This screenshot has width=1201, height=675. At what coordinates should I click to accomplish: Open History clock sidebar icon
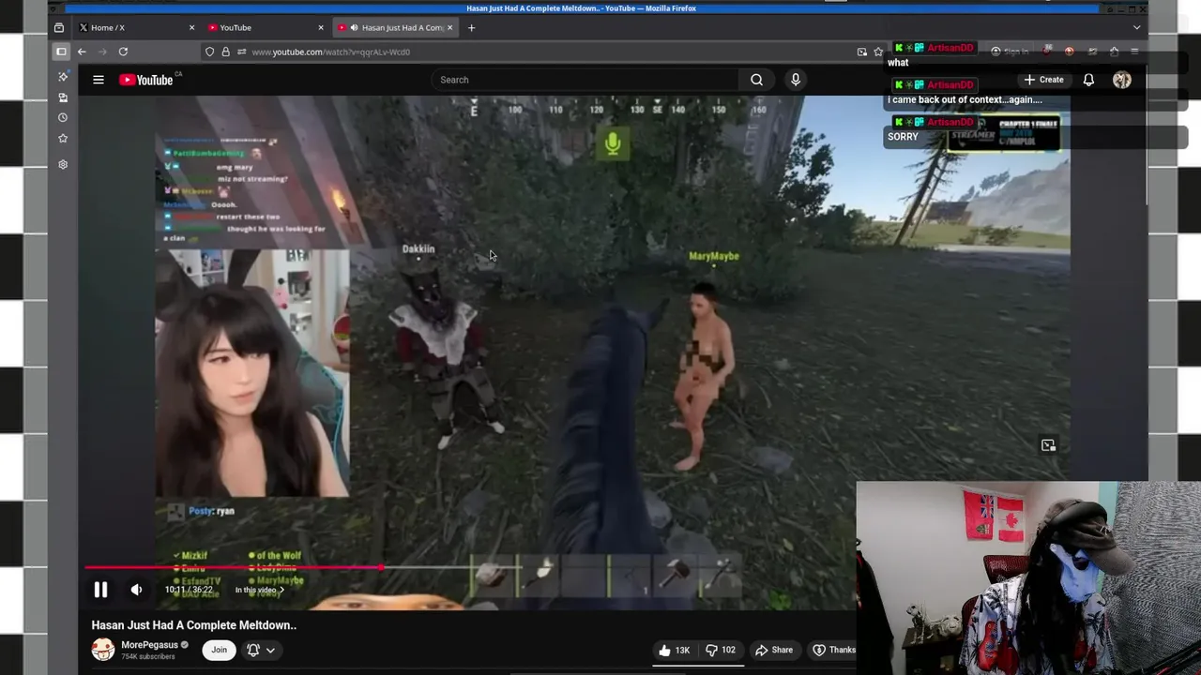63,118
